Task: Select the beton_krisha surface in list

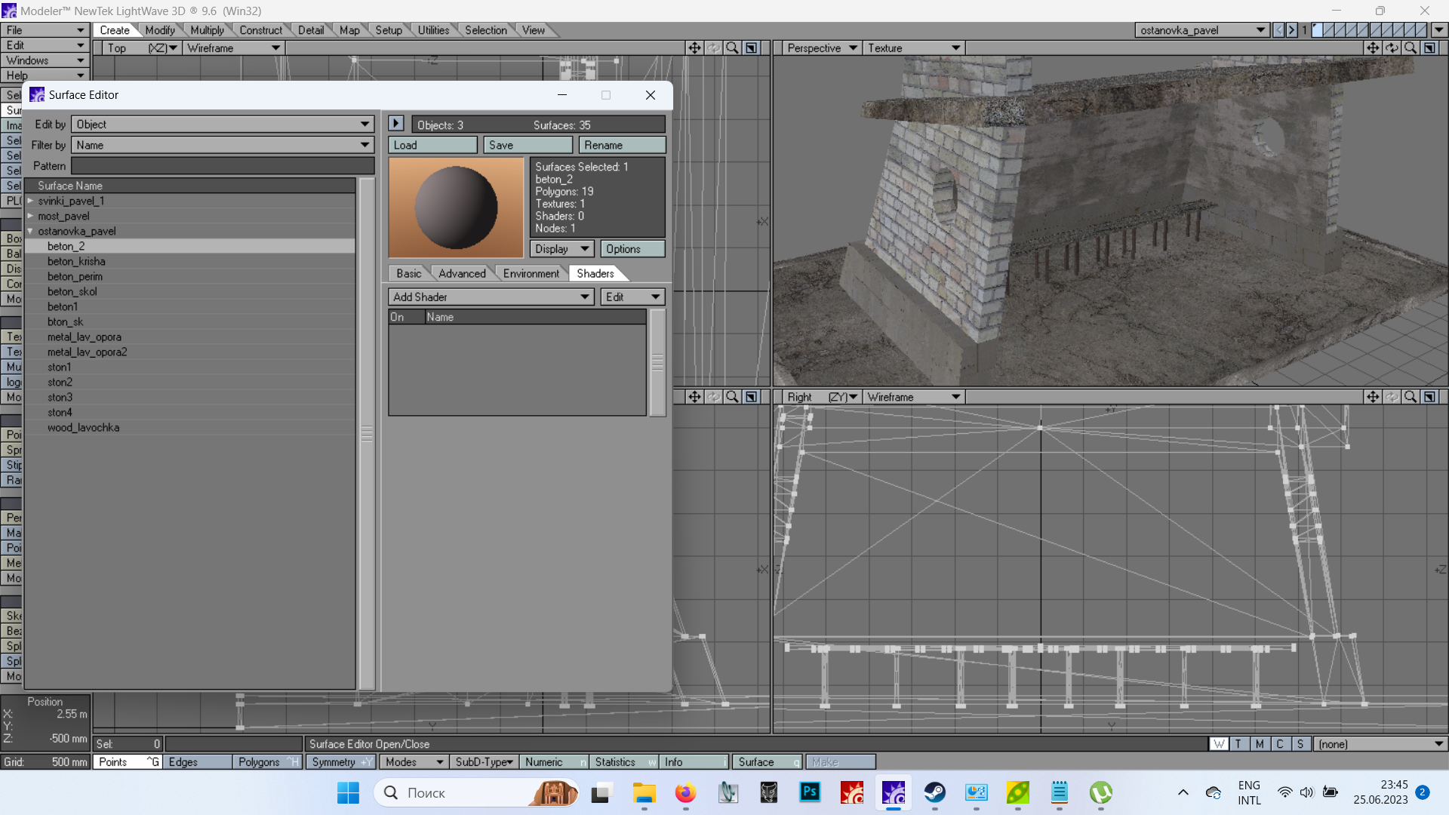Action: 76,262
